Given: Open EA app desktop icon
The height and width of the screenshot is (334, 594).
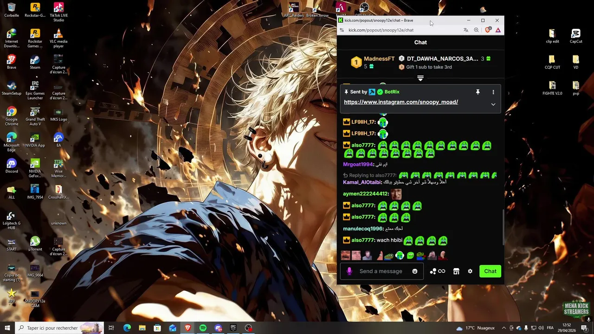Looking at the screenshot, I should 58,140.
